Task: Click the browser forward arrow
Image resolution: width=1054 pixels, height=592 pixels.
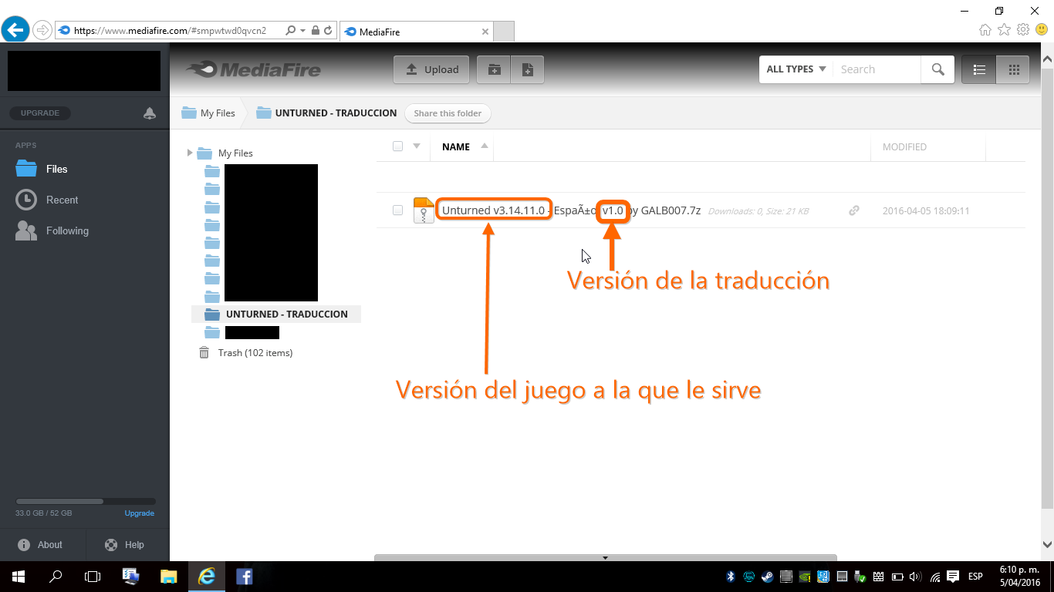Action: 42,30
